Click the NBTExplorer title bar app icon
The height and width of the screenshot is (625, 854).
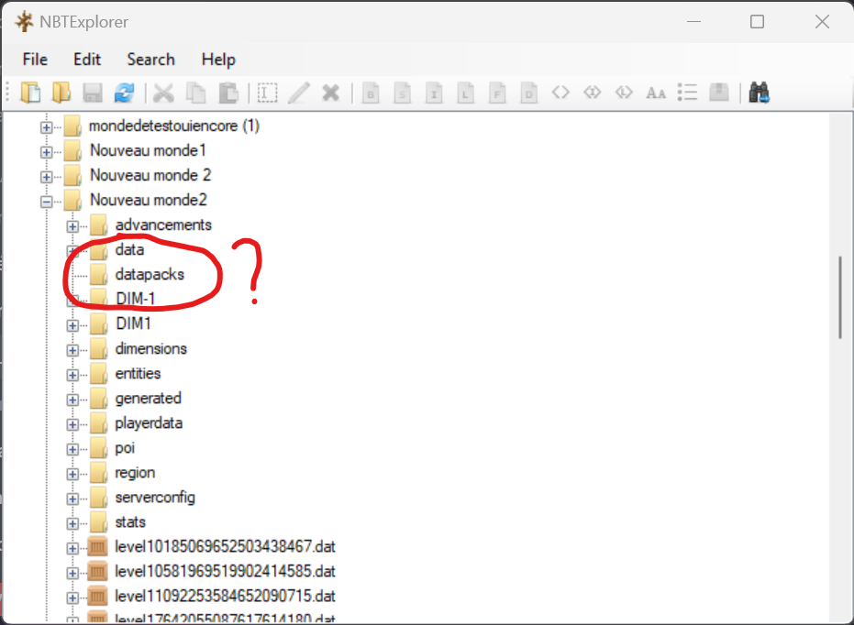[24, 22]
